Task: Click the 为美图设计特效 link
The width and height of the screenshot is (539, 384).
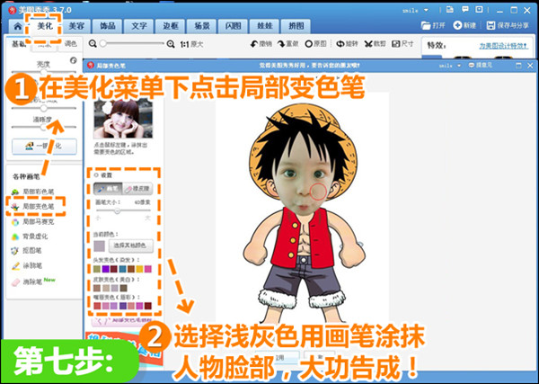Action: [x=504, y=46]
